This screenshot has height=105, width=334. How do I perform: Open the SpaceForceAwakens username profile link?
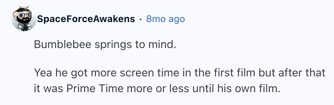click(86, 19)
